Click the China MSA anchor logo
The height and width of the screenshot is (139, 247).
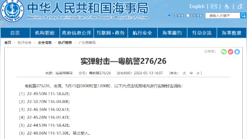(x=12, y=11)
